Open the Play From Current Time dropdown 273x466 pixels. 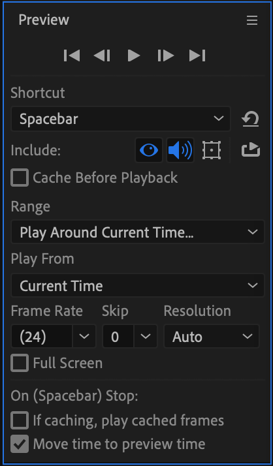137,286
